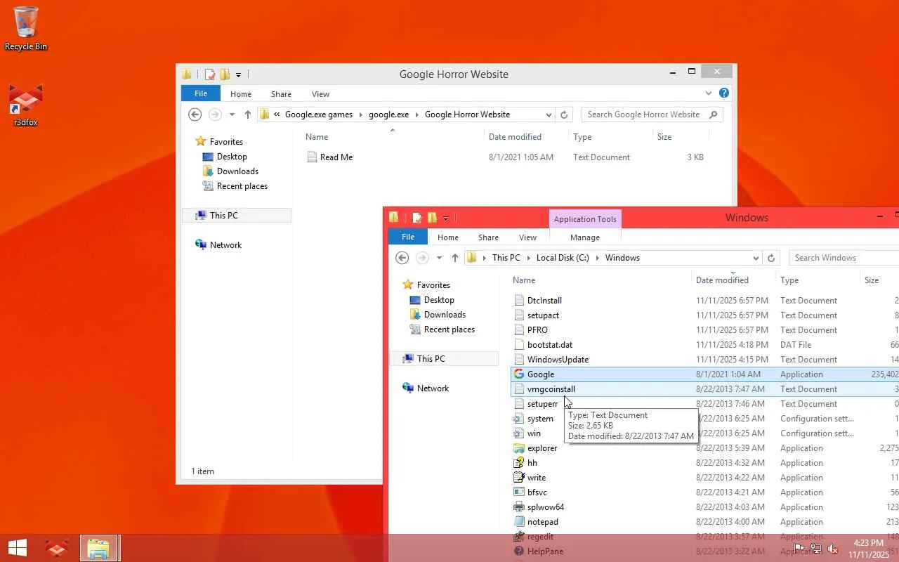Switch to Home tab in the Windows folder window
This screenshot has height=562, width=899.
click(448, 237)
